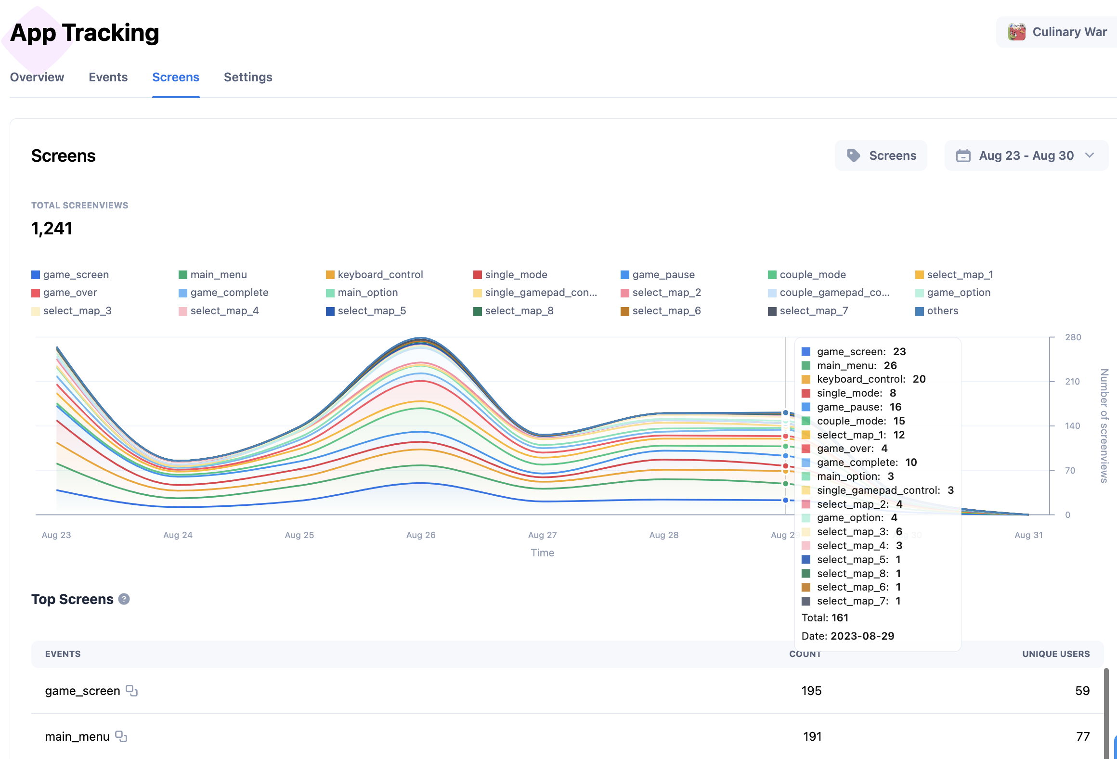Viewport: 1117px width, 759px height.
Task: Go to the Settings tab
Action: (x=248, y=77)
